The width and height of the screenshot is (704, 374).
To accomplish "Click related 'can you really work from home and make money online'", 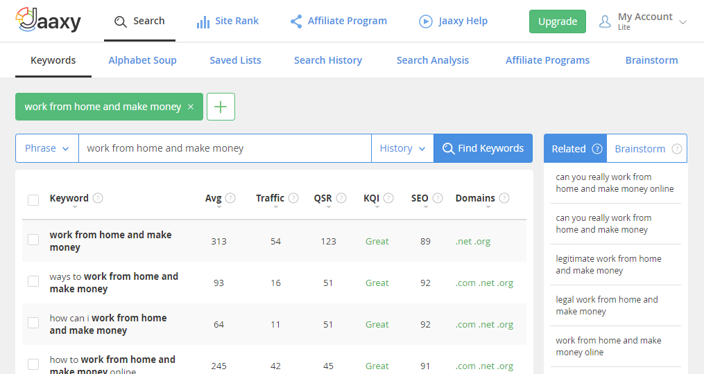I will pos(615,183).
